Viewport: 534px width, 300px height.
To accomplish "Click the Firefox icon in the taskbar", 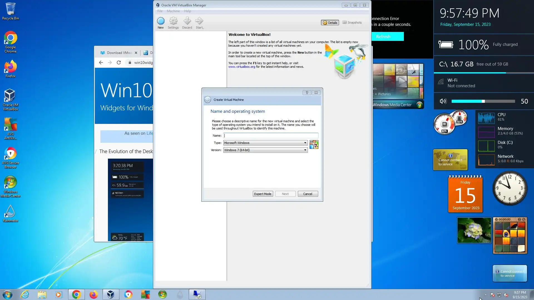I will (93, 294).
